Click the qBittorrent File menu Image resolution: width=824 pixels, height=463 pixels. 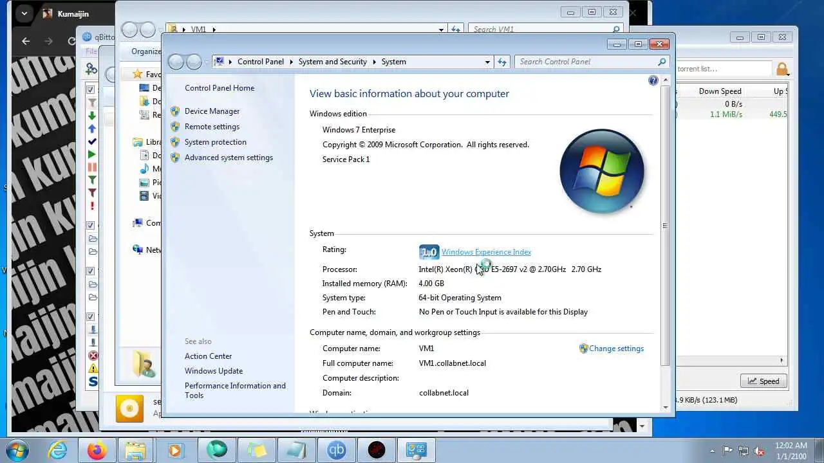tap(91, 51)
